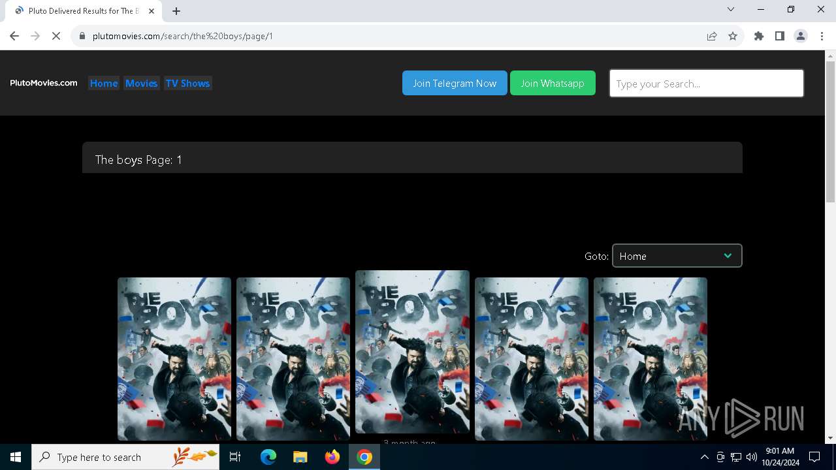Screen dimensions: 836x470
Task: Open Movies in site navigation
Action: coord(142,84)
